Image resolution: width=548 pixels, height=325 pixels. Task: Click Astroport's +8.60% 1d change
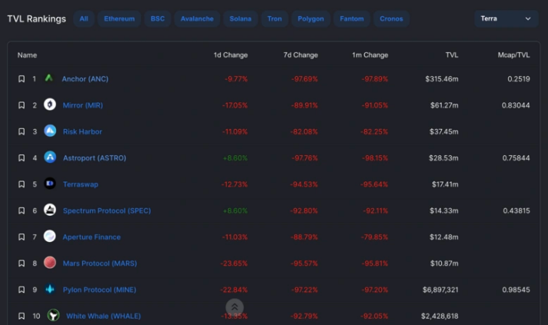[235, 158]
